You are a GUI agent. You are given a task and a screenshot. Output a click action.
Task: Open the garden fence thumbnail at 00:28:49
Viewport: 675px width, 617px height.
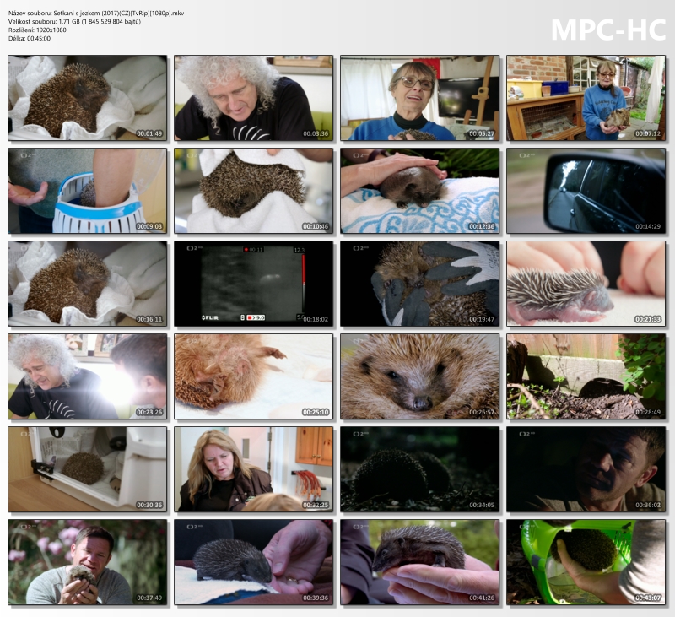(x=586, y=376)
